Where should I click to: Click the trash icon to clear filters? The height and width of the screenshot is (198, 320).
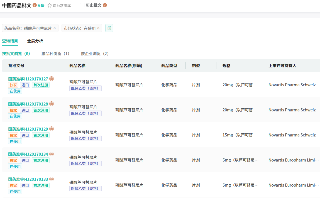click(109, 28)
